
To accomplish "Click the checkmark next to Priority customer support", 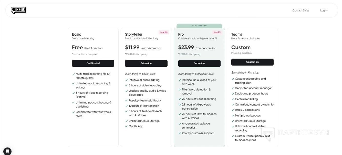I will [180, 133].
